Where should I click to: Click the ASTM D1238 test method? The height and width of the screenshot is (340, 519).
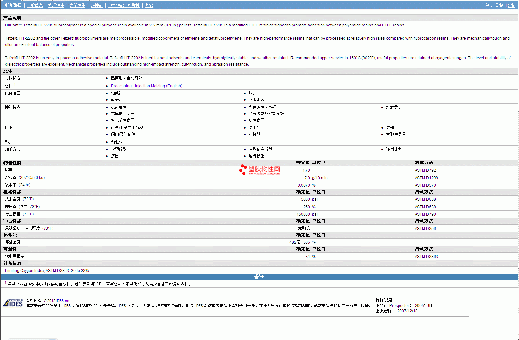pos(426,178)
